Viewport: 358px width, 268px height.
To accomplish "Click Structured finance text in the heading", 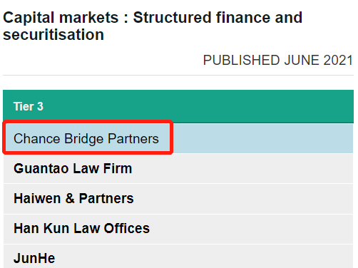I will pos(203,18).
